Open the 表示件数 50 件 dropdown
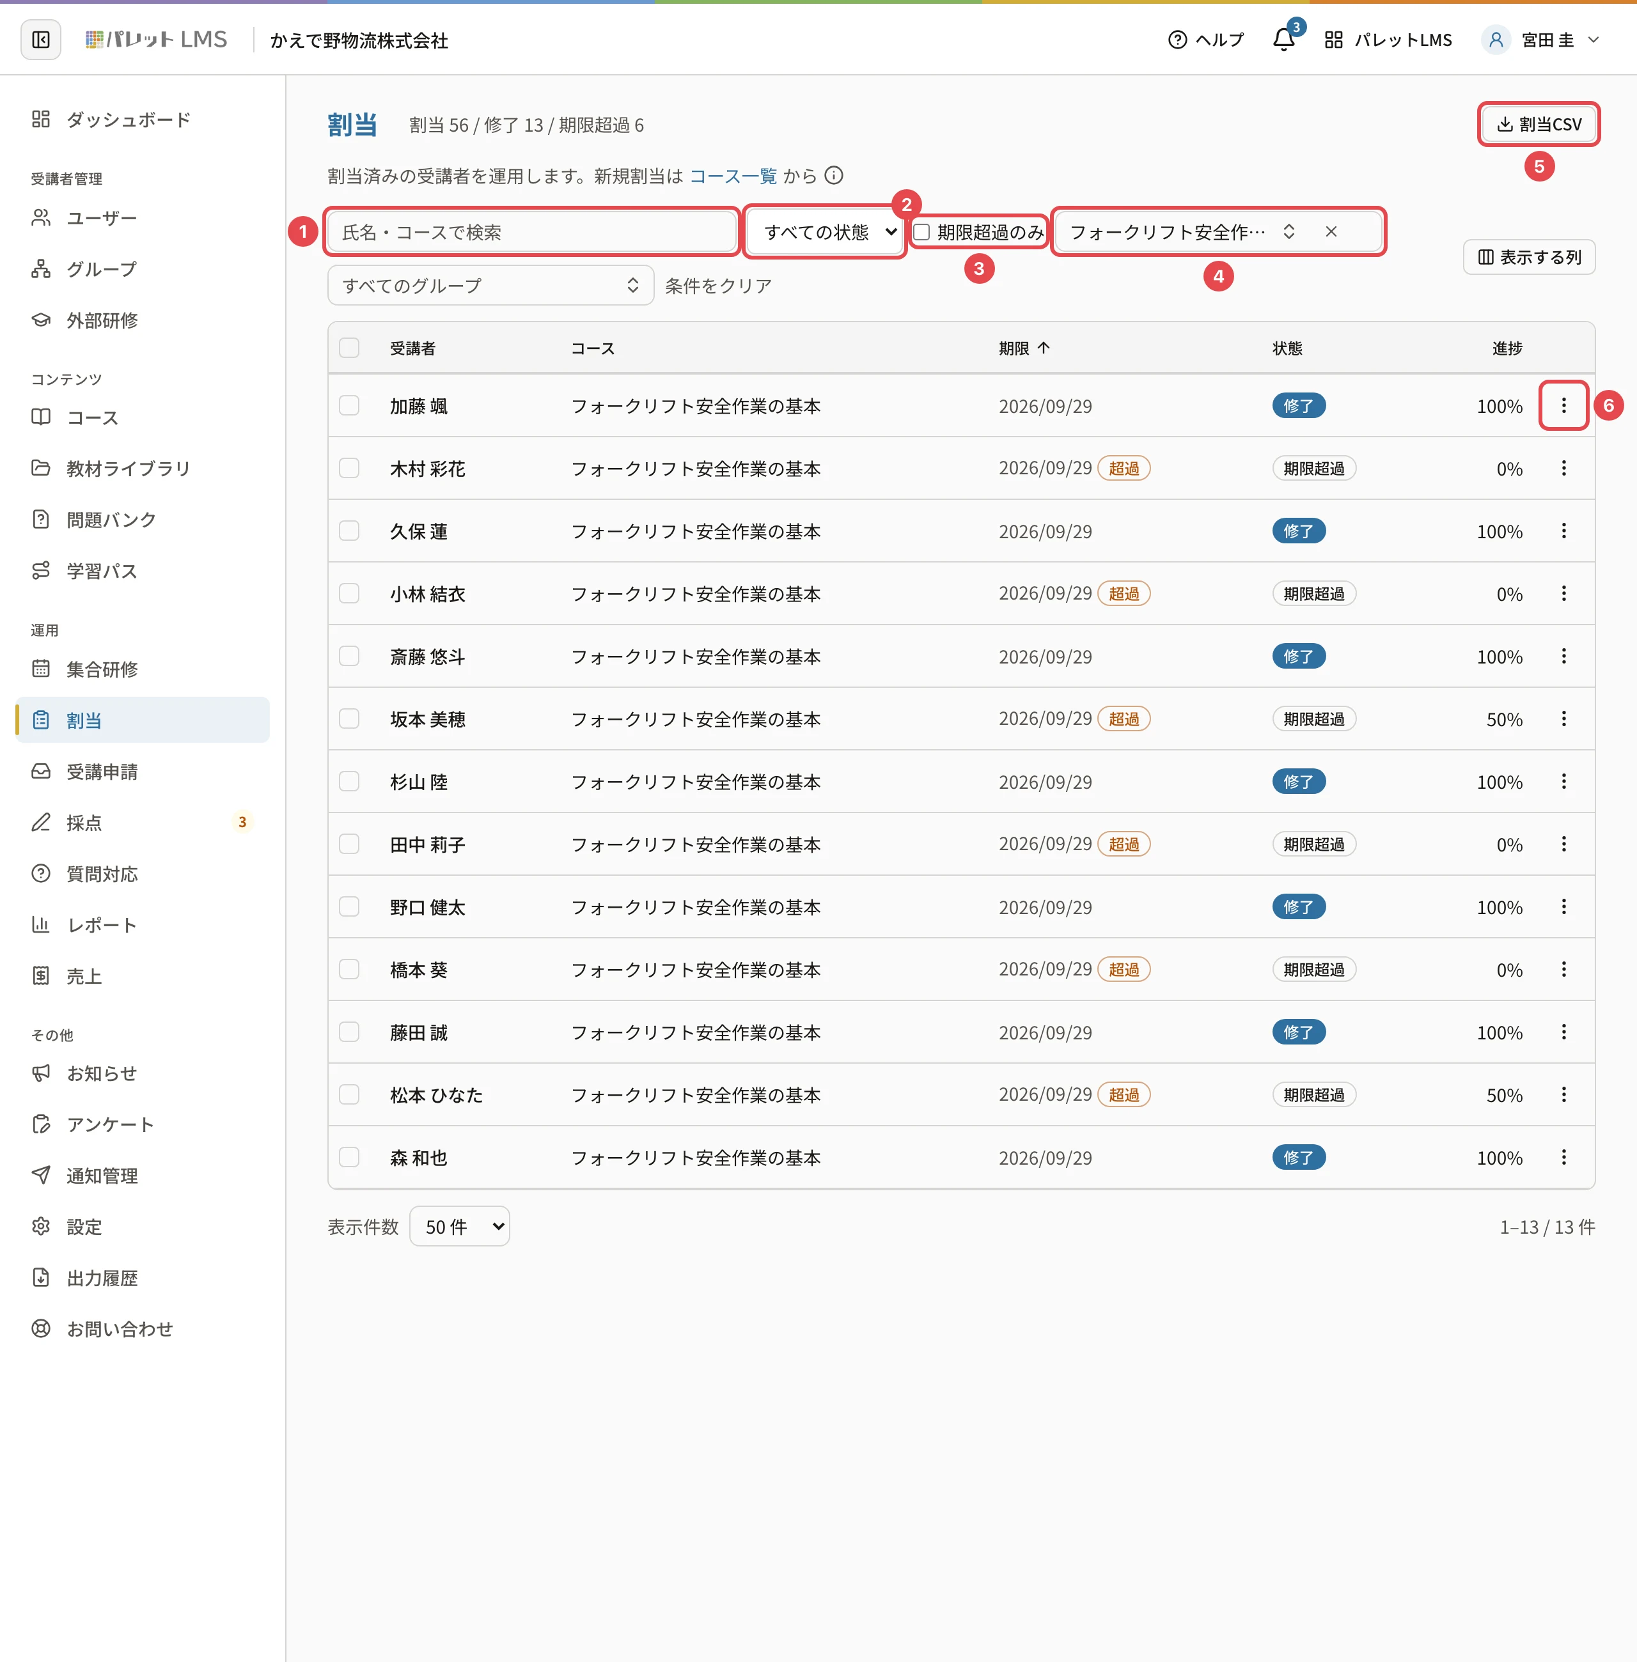The image size is (1637, 1662). (x=460, y=1226)
